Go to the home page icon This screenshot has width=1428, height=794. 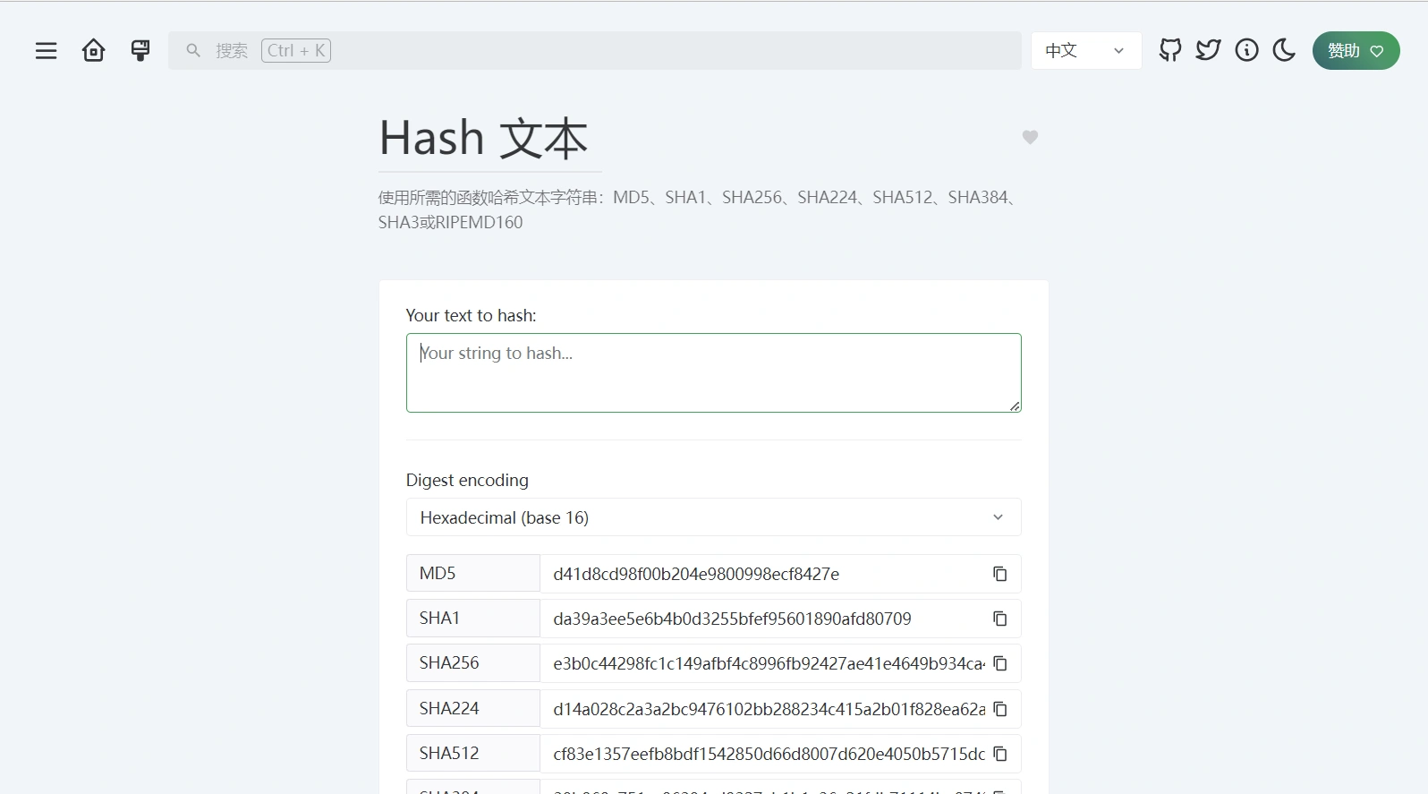click(93, 51)
